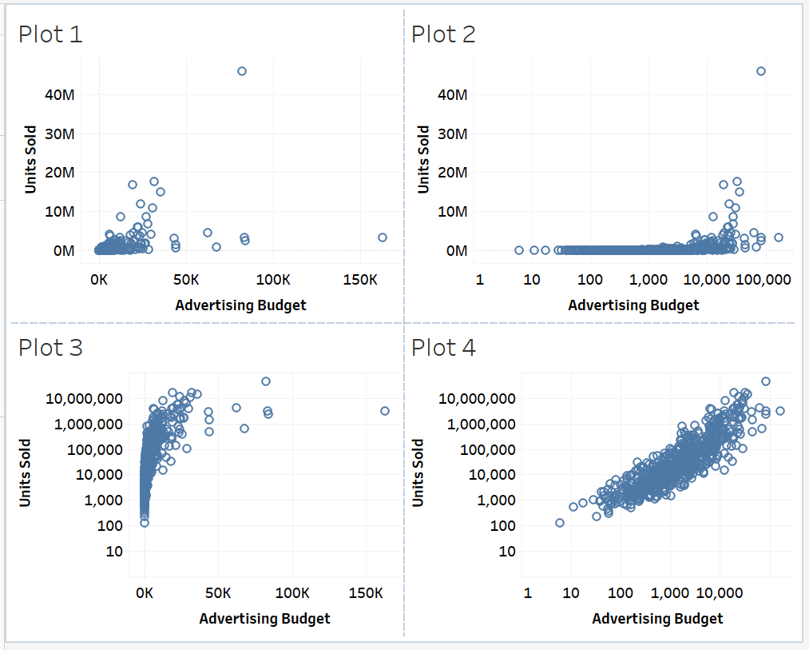The height and width of the screenshot is (650, 809).
Task: Click the 1,000,000 tick label in Plot 4
Action: click(481, 425)
